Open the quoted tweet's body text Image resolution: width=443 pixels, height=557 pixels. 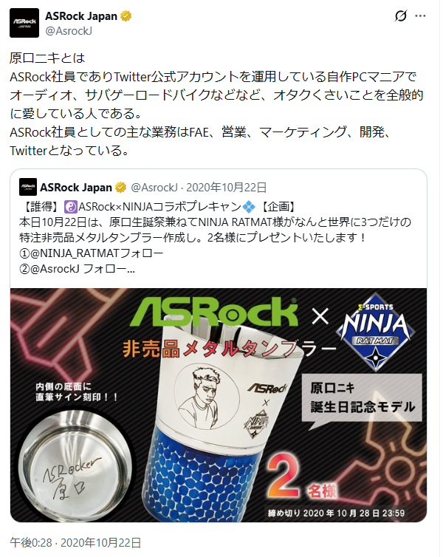pos(215,238)
